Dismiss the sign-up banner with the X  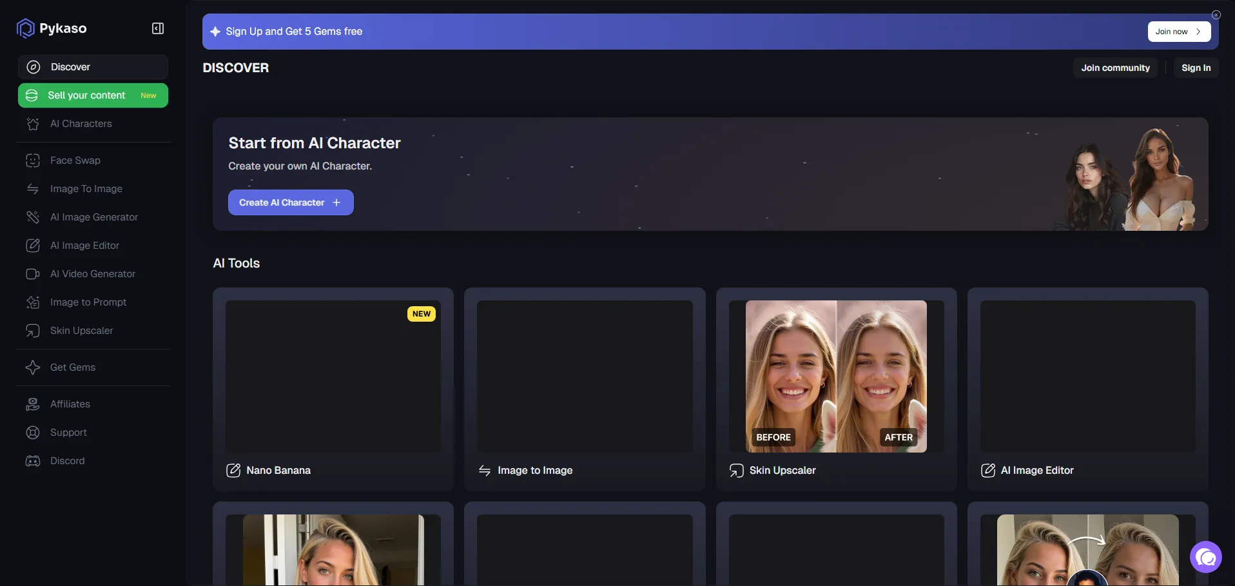(x=1216, y=15)
